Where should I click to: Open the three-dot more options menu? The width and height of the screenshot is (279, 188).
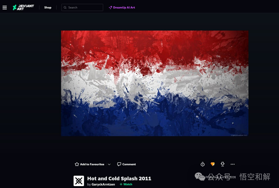233,164
